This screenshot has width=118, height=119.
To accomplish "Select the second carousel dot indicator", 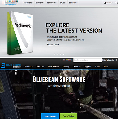I will [x=58, y=54].
